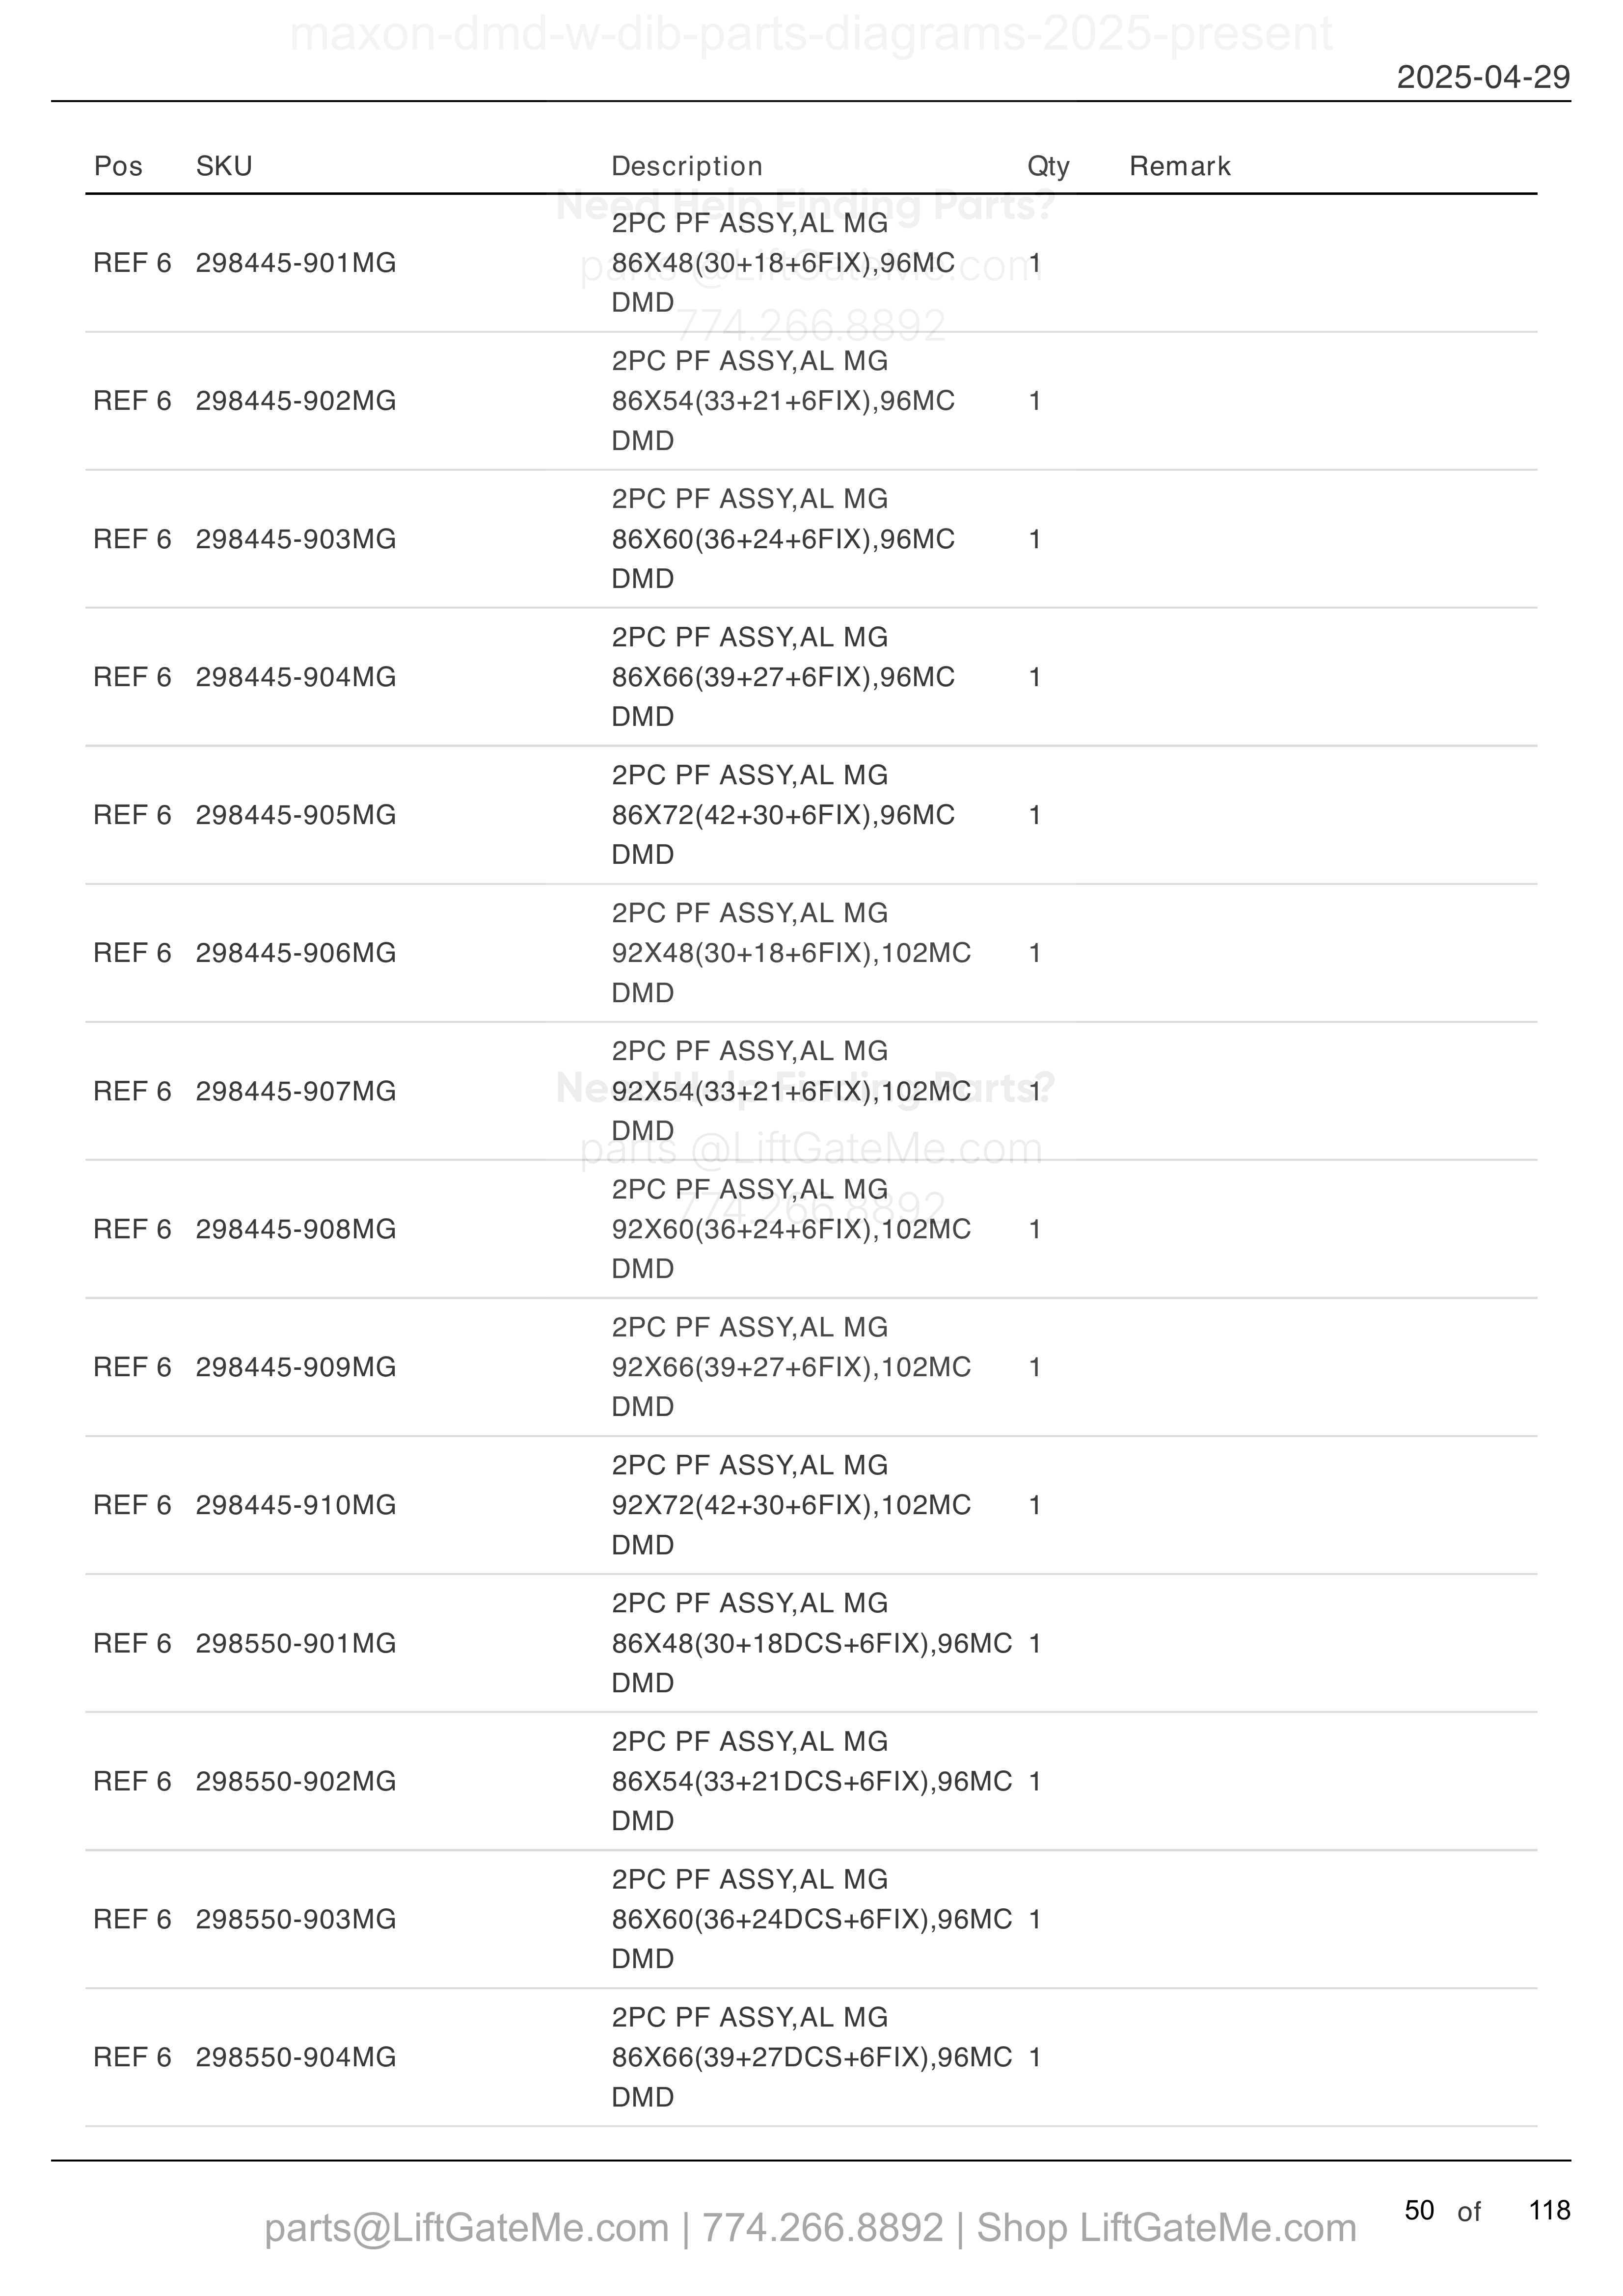
Task: Click the Qty column header
Action: pyautogui.click(x=1049, y=166)
